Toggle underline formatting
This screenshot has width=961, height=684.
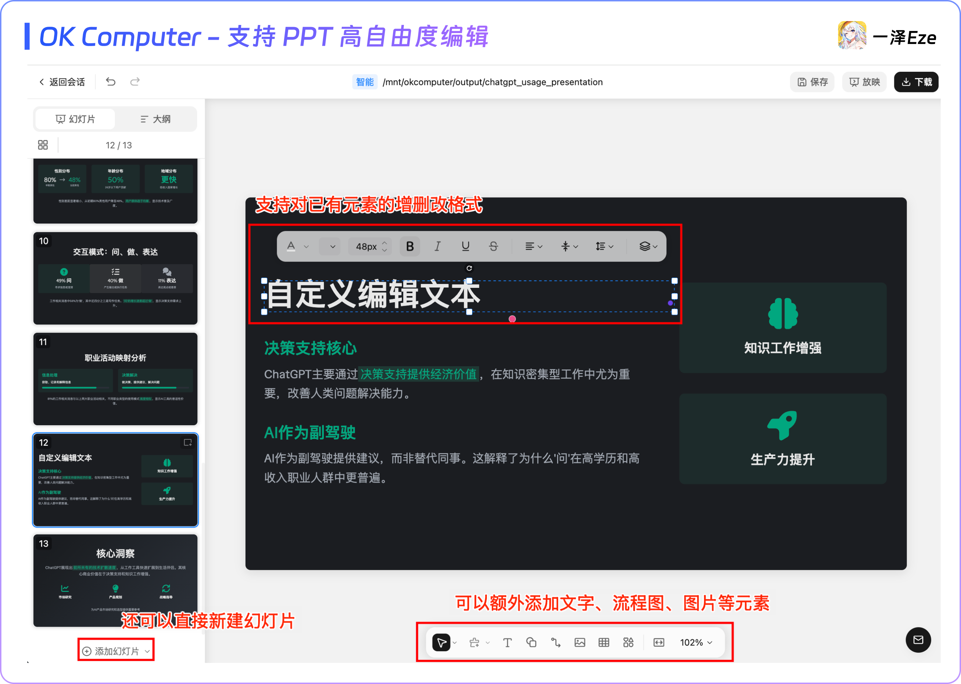tap(465, 246)
